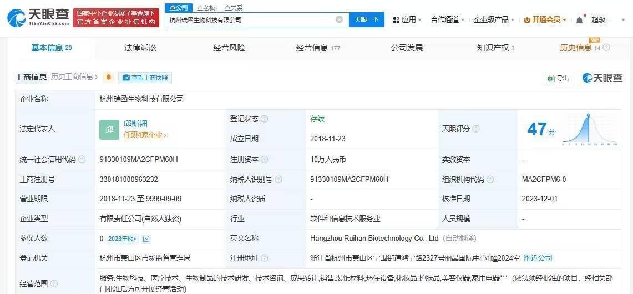Open the 合作通道 dropdown menu
Viewport: 633px width, 294px height.
point(447,19)
